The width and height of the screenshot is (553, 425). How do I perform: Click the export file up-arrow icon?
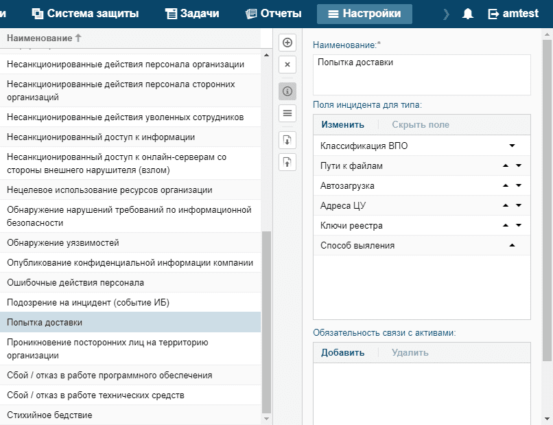pyautogui.click(x=287, y=163)
